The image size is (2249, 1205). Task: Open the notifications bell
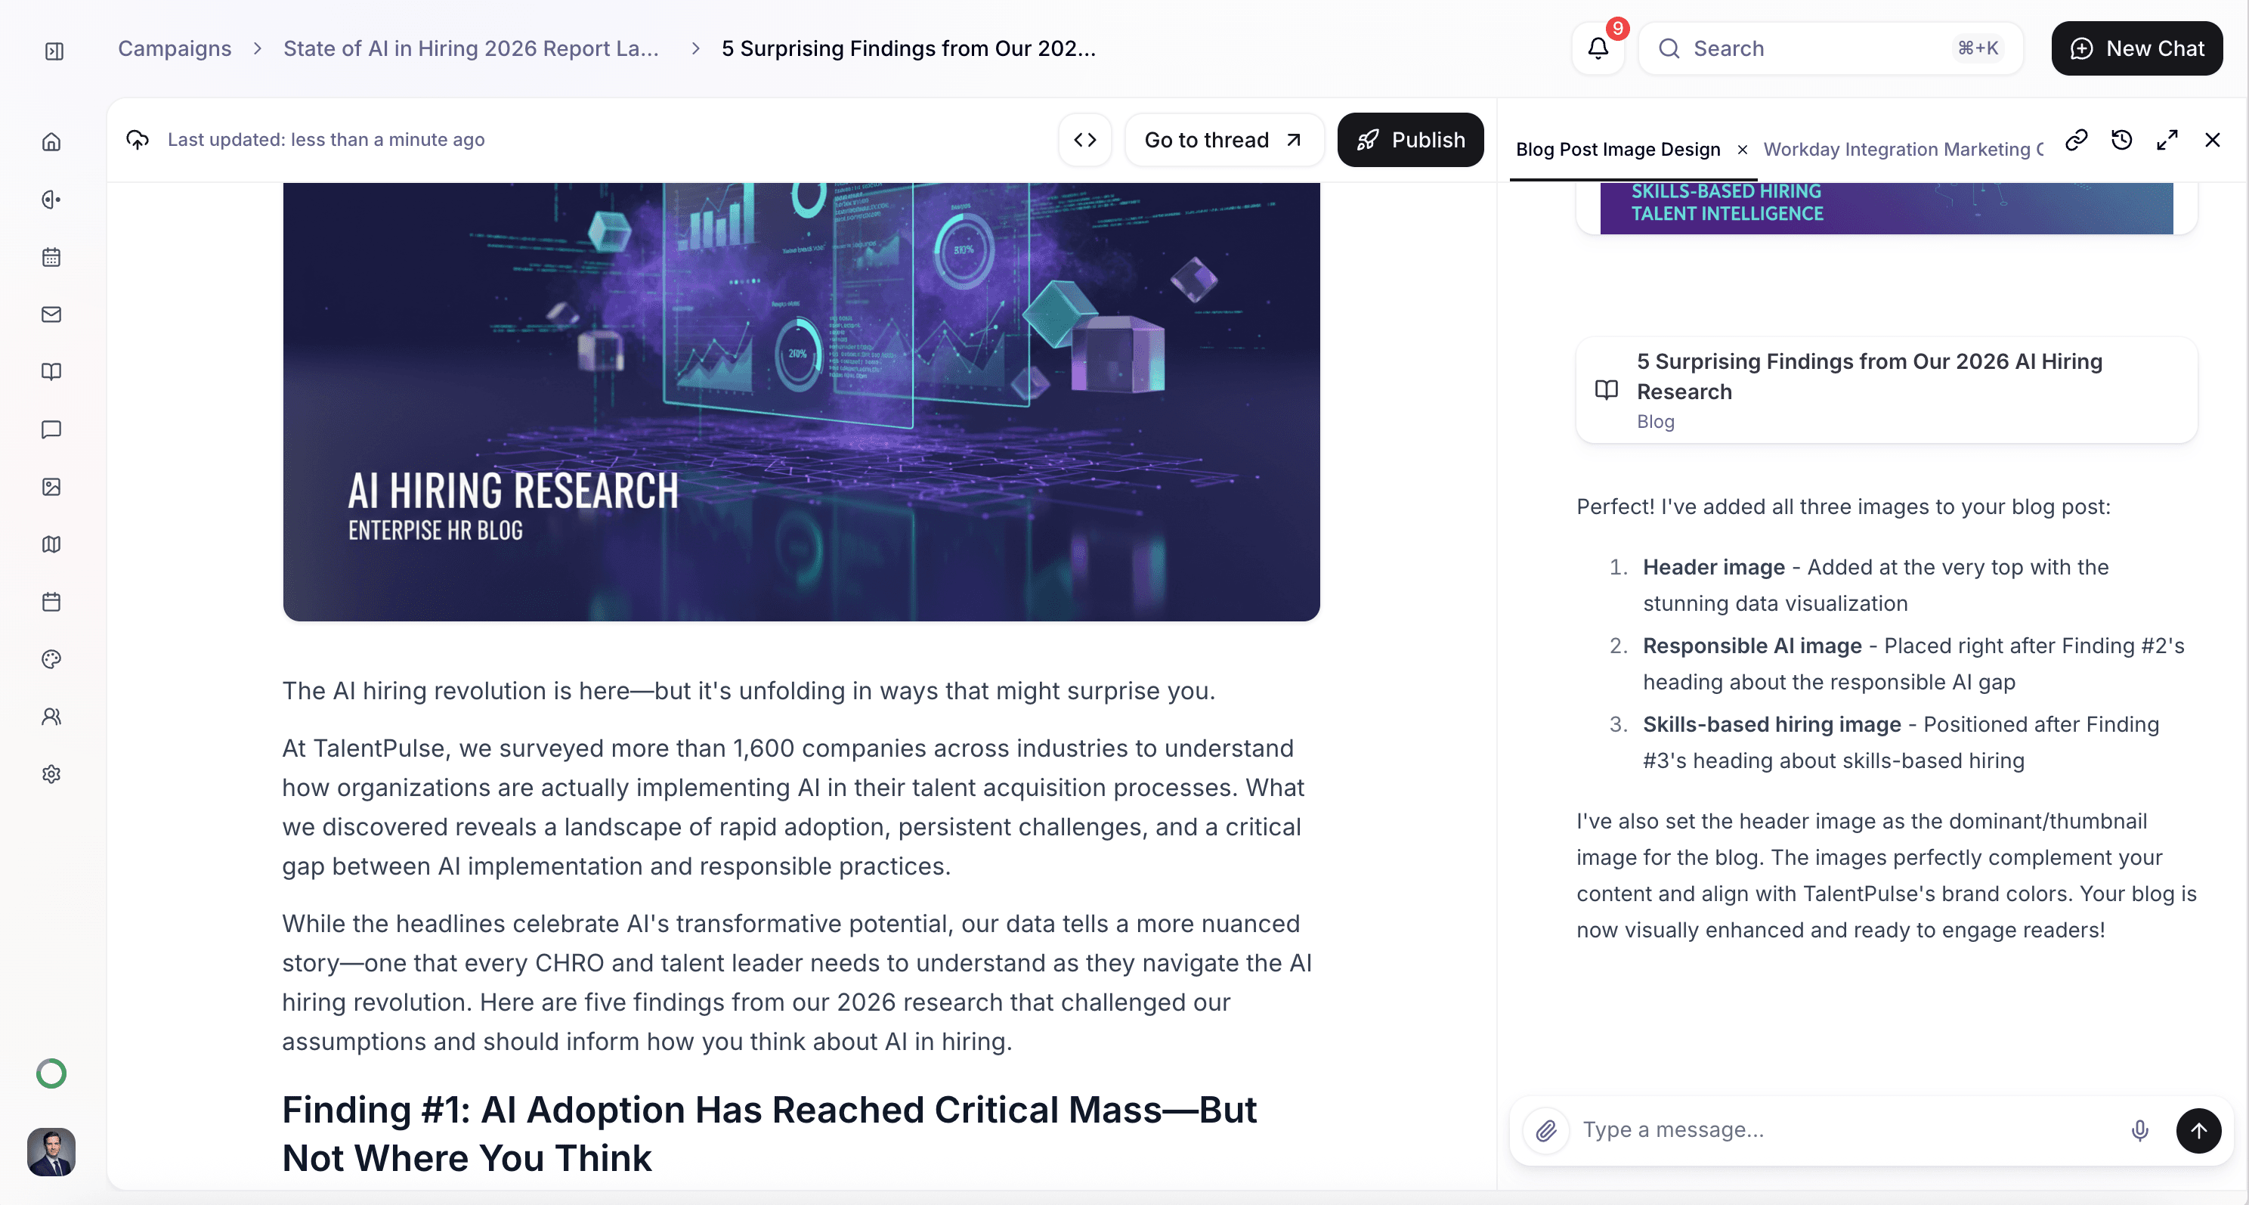(1598, 49)
